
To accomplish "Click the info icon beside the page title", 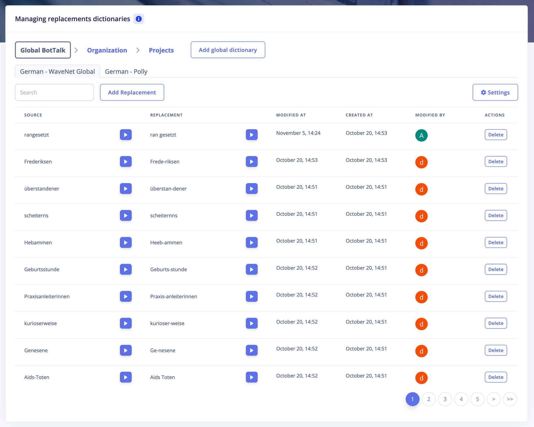I will click(x=139, y=19).
